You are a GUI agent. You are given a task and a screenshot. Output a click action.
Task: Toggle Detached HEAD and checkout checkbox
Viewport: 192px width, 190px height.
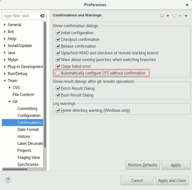58,53
